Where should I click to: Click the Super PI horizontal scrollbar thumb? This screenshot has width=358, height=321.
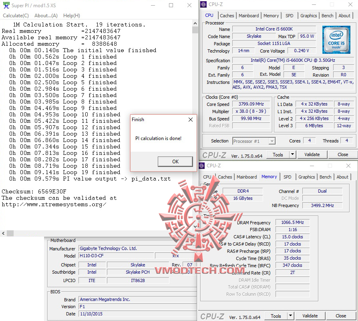pyautogui.click(x=10, y=234)
